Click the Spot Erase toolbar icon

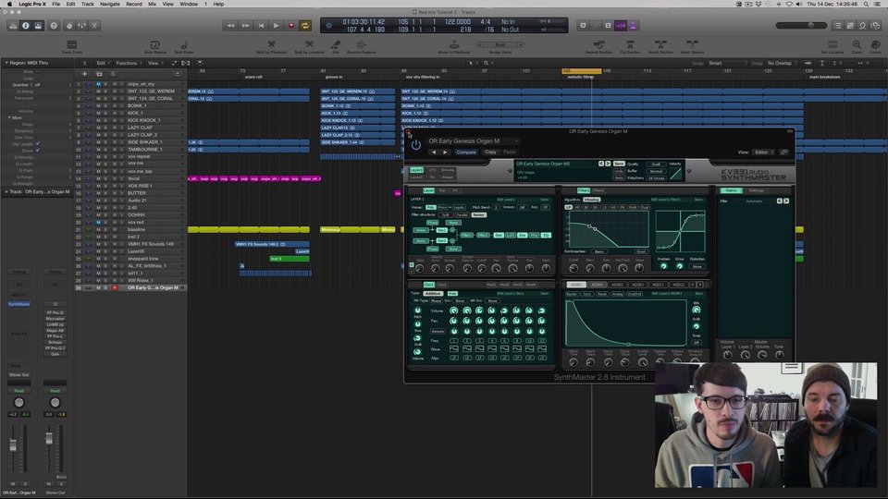(184, 44)
